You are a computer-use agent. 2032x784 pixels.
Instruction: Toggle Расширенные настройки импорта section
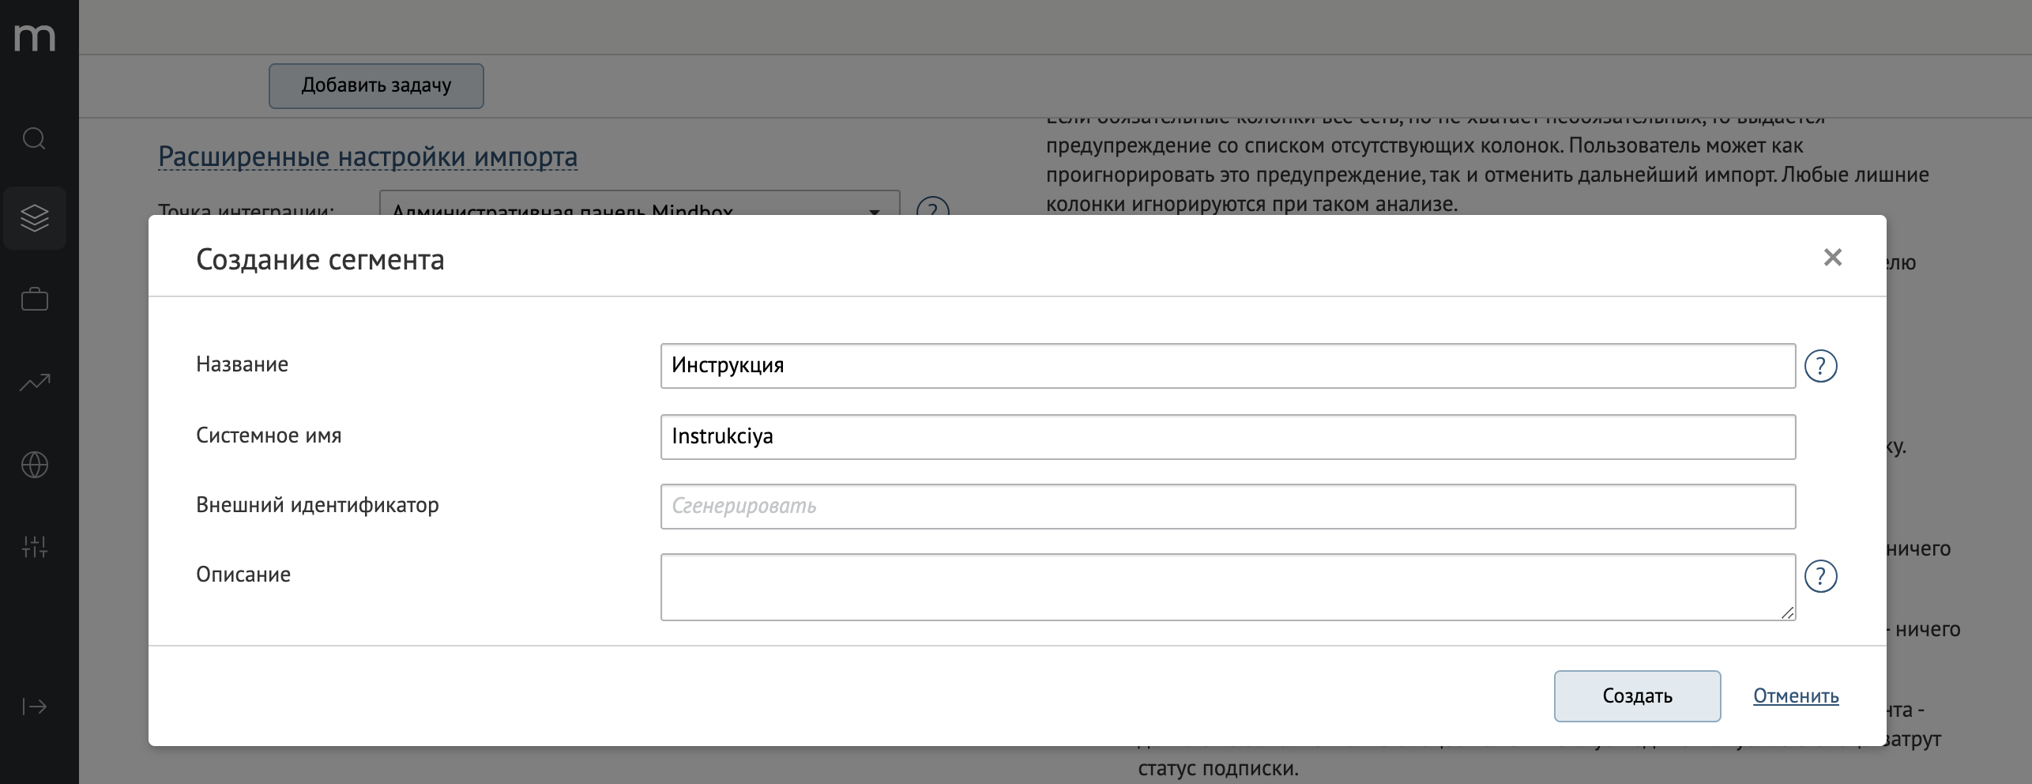pyautogui.click(x=367, y=156)
